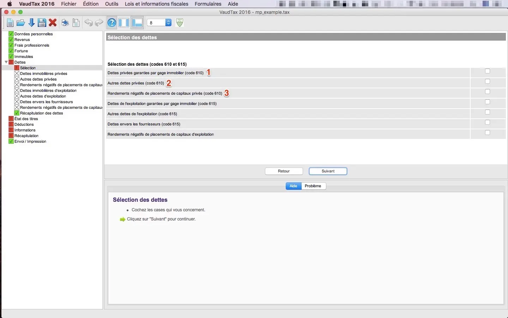Select Dettes immobilières d'exploitation tree item

[48, 90]
